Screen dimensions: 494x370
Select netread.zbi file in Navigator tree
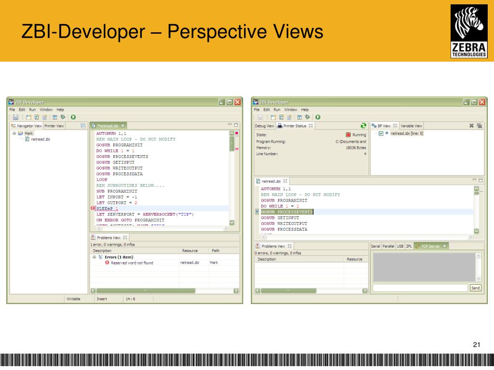41,139
